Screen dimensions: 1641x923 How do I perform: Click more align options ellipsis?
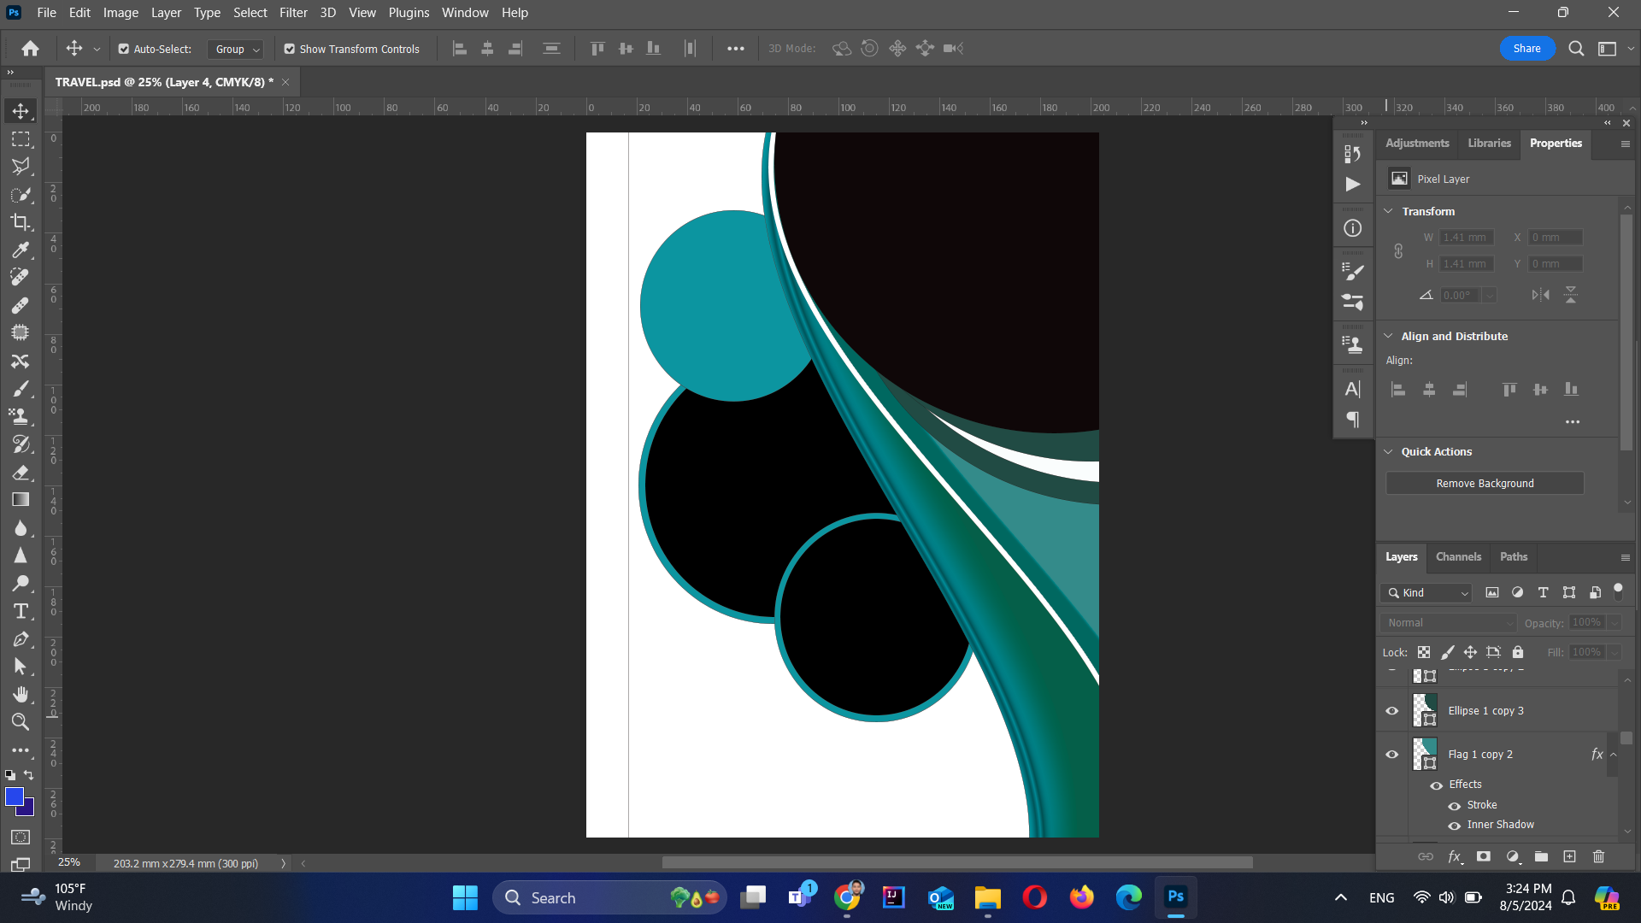(1572, 422)
